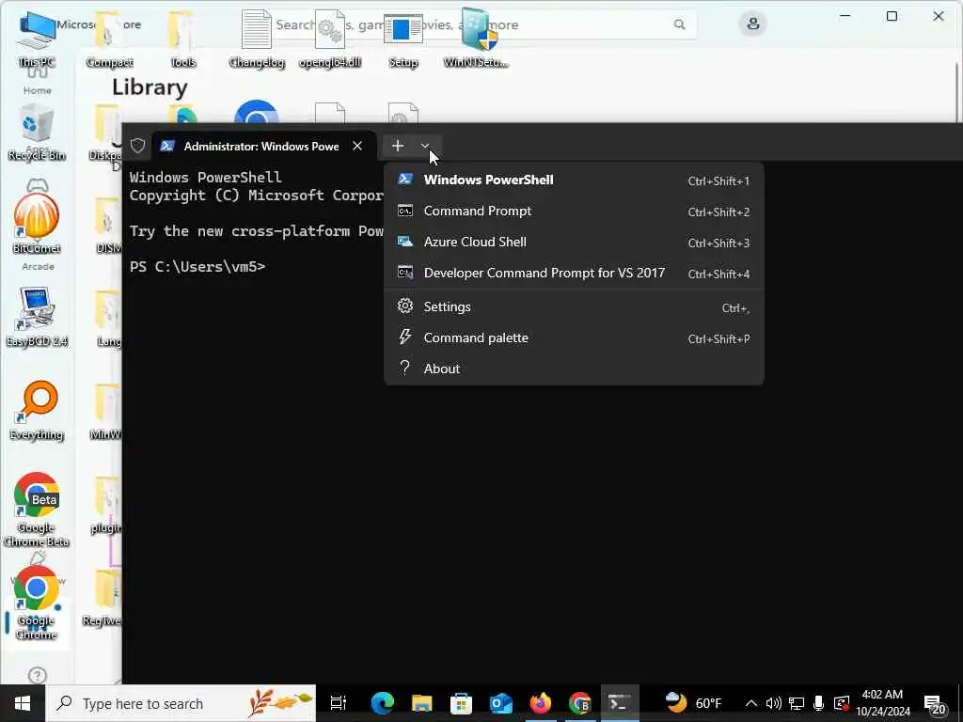The height and width of the screenshot is (722, 963).
Task: Open File Explorer from taskbar
Action: click(x=422, y=703)
